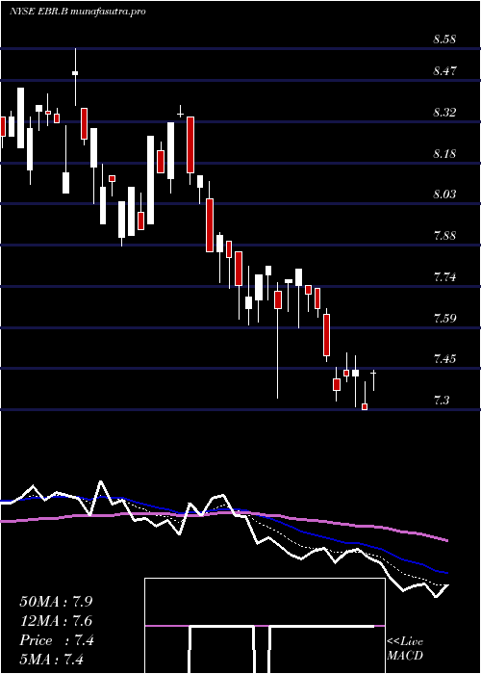Click the 12MA : 7.6 readout
481x674 pixels.
click(56, 621)
